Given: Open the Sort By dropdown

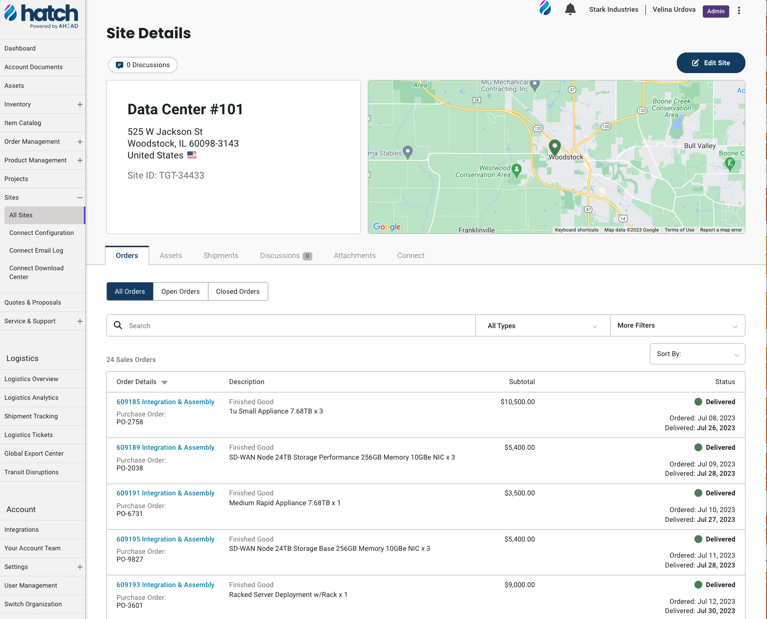Looking at the screenshot, I should tap(697, 354).
